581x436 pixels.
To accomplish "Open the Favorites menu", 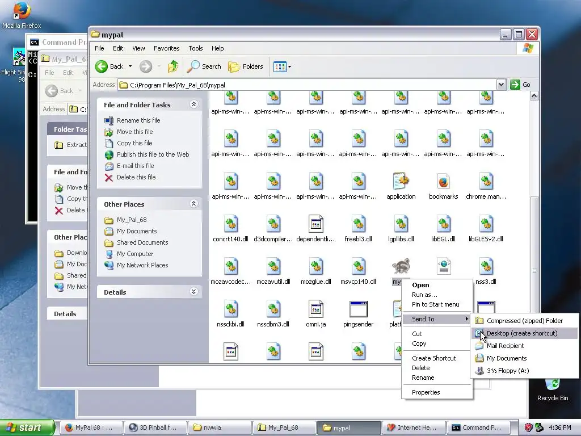I will (166, 48).
